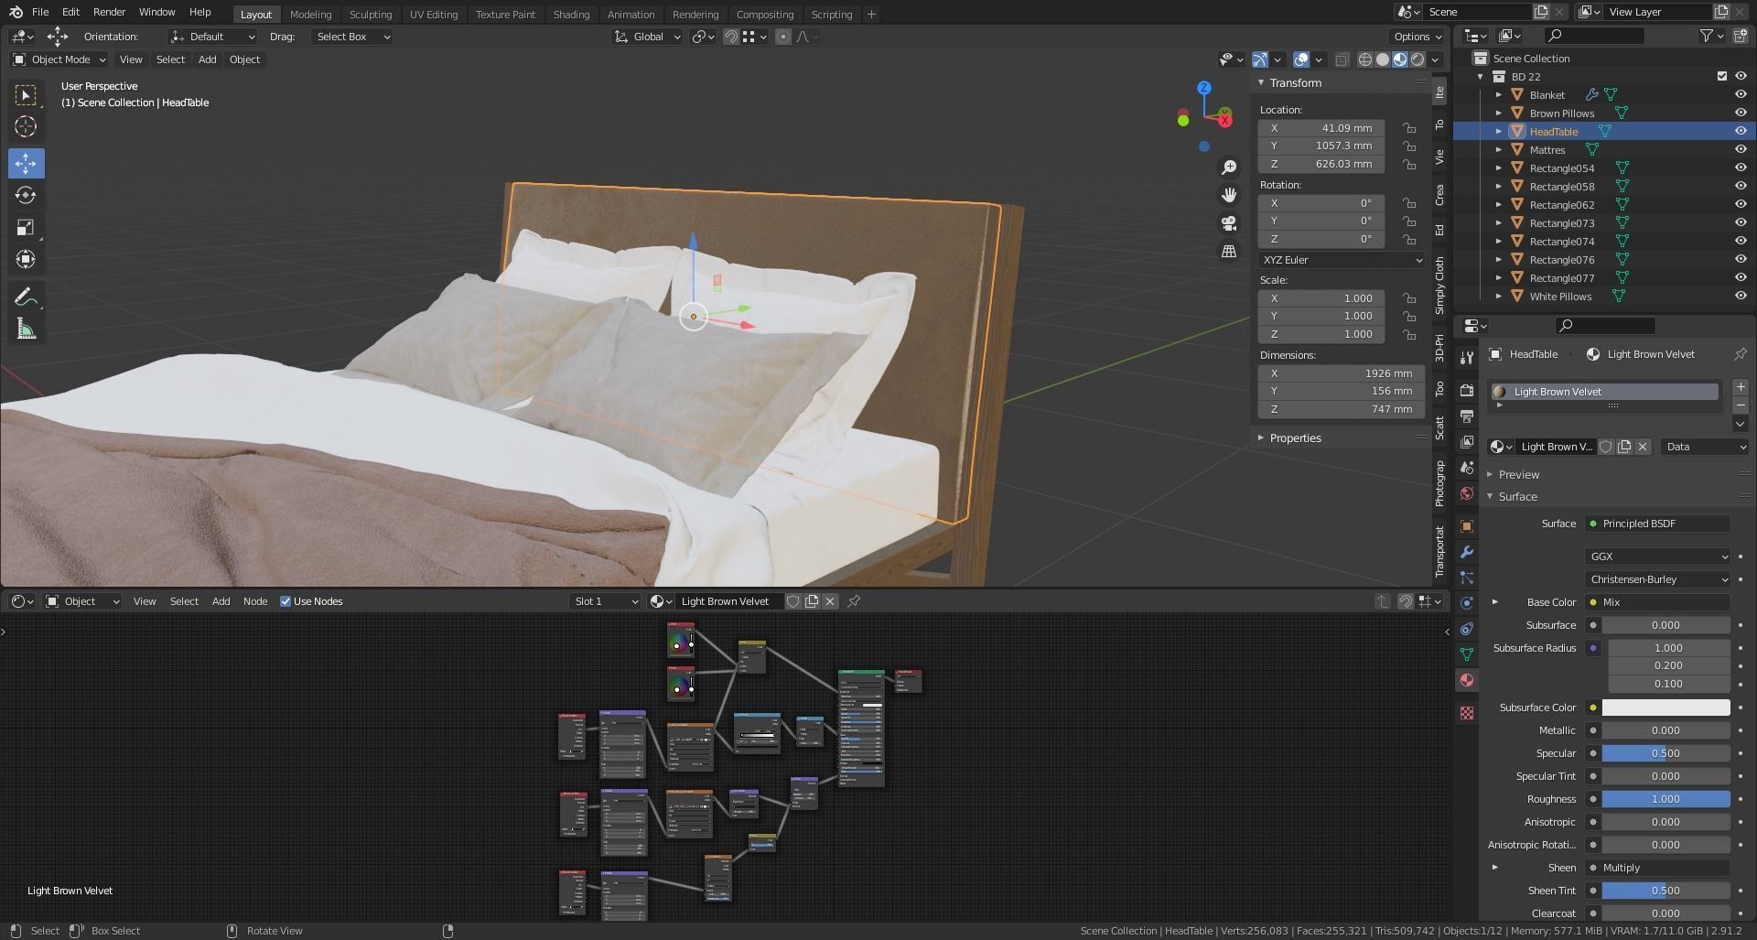
Task: Adjust the Sheen Tint slider
Action: 1665,891
